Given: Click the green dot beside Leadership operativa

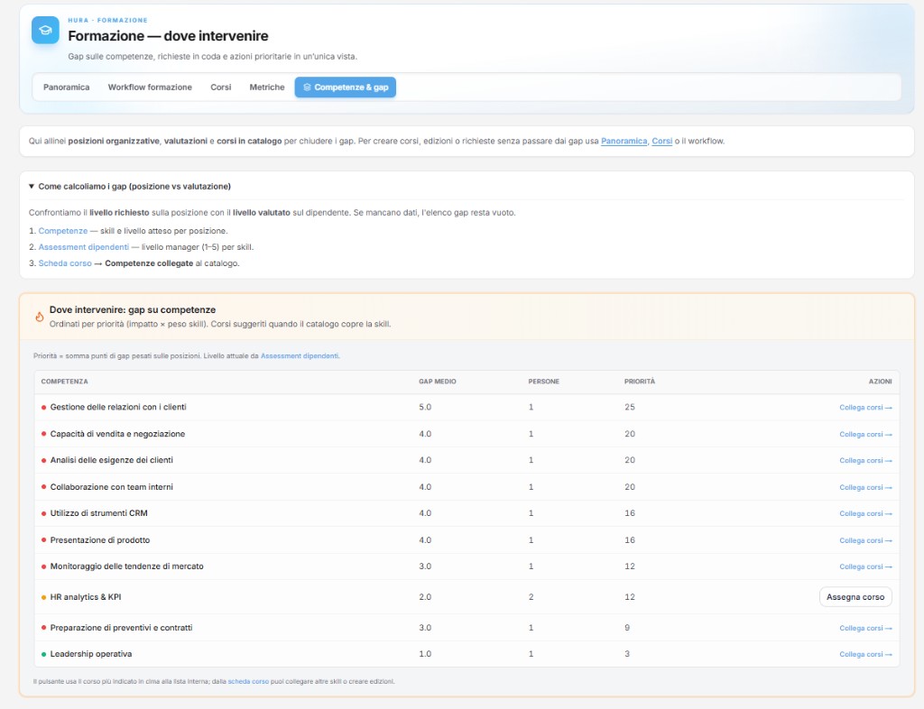Looking at the screenshot, I should pos(43,654).
